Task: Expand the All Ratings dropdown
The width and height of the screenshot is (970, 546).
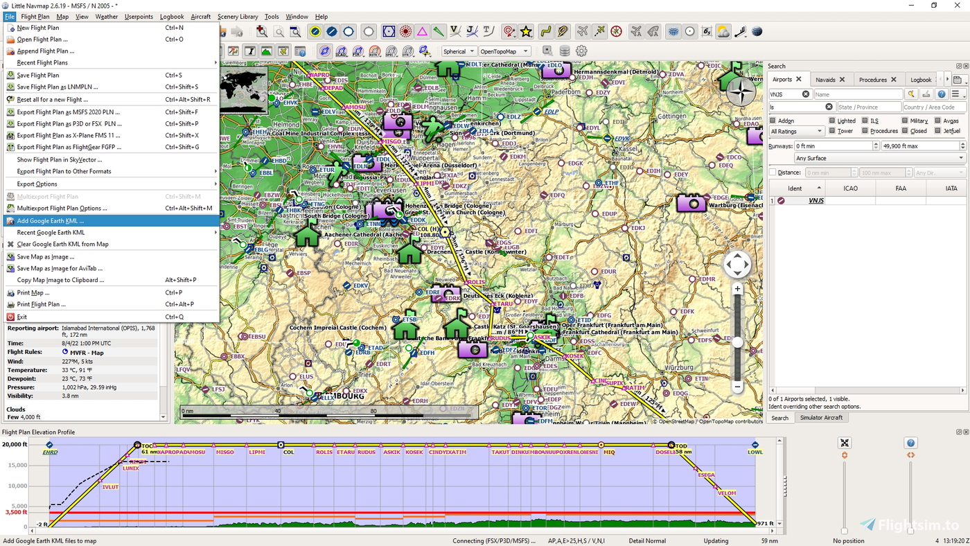Action: click(797, 131)
